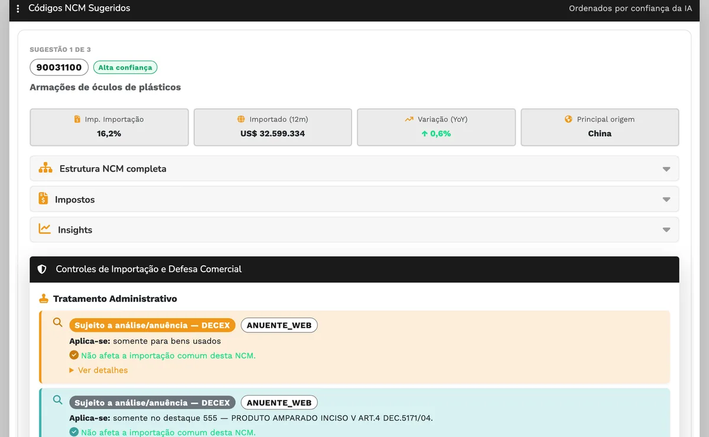
Task: Click the shield icon in Controles de Importação header
Action: pos(42,269)
